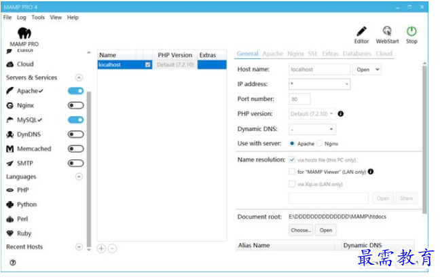Remove selected host with minus button
Screen dimensions: 440x279
click(x=112, y=248)
